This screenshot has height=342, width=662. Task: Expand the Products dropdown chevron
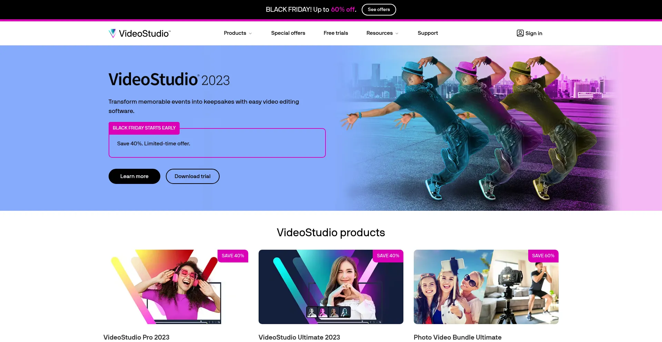(x=250, y=33)
